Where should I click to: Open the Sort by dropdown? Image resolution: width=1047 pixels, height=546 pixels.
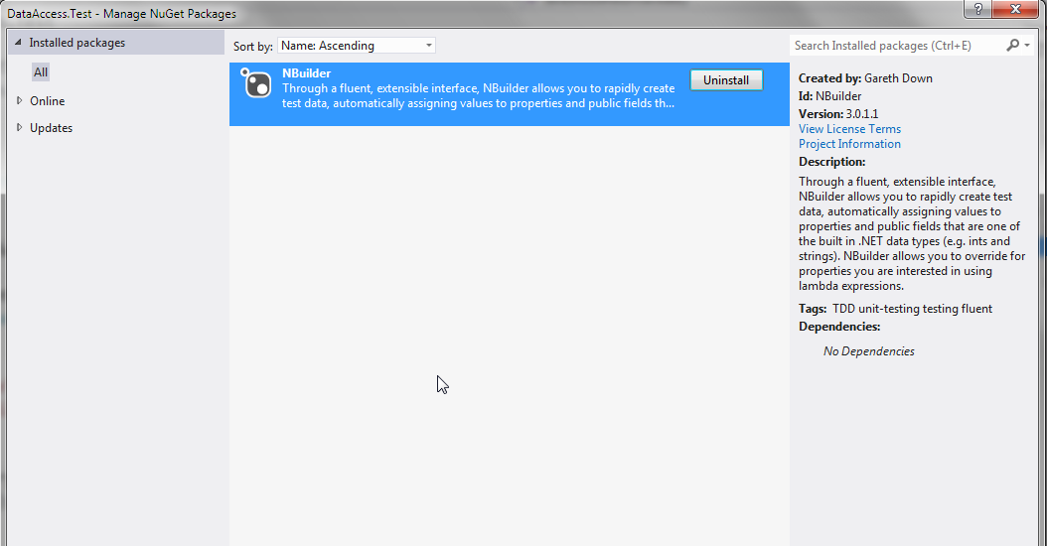[x=357, y=46]
